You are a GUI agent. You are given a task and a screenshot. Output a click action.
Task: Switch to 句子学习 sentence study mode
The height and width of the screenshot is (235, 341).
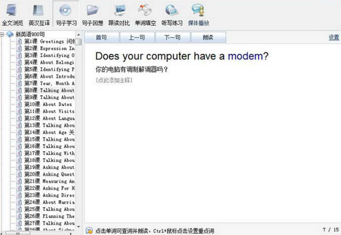click(x=65, y=15)
